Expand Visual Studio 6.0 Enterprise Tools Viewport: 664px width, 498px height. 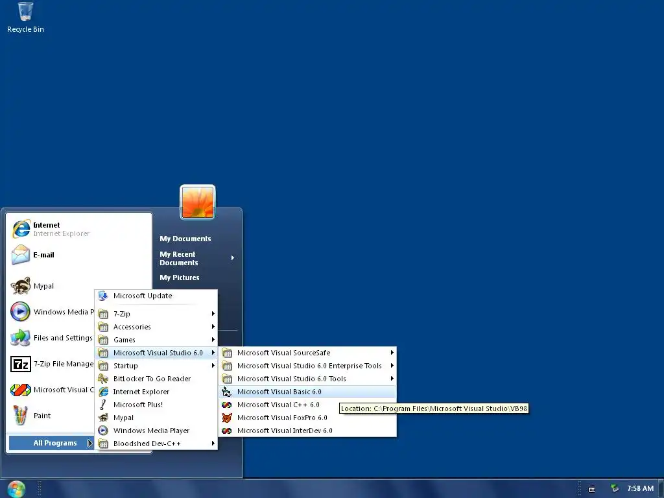(x=308, y=366)
